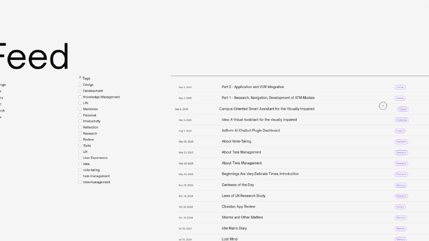Open Beginnings Are Very Delicate Times post

(260, 174)
